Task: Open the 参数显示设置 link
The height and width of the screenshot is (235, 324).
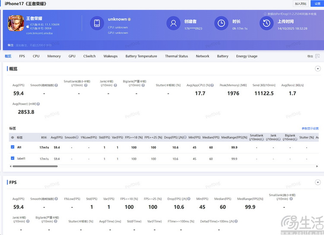Action: (x=310, y=128)
